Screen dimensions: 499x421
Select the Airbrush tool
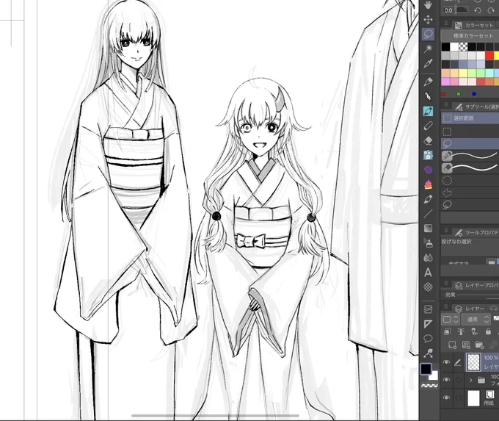coord(429,126)
